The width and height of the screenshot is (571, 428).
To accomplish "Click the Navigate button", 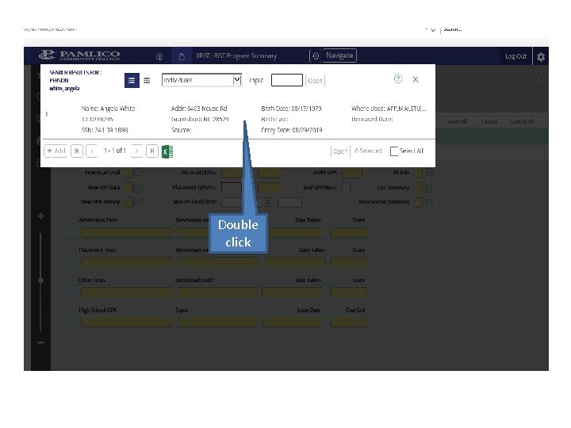I will 339,55.
